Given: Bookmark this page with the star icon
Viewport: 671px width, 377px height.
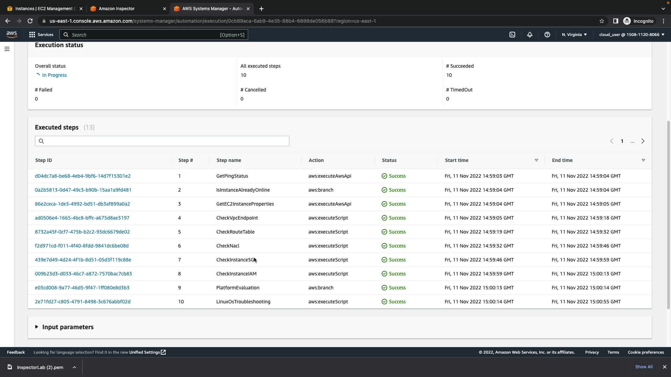Looking at the screenshot, I should click(601, 21).
